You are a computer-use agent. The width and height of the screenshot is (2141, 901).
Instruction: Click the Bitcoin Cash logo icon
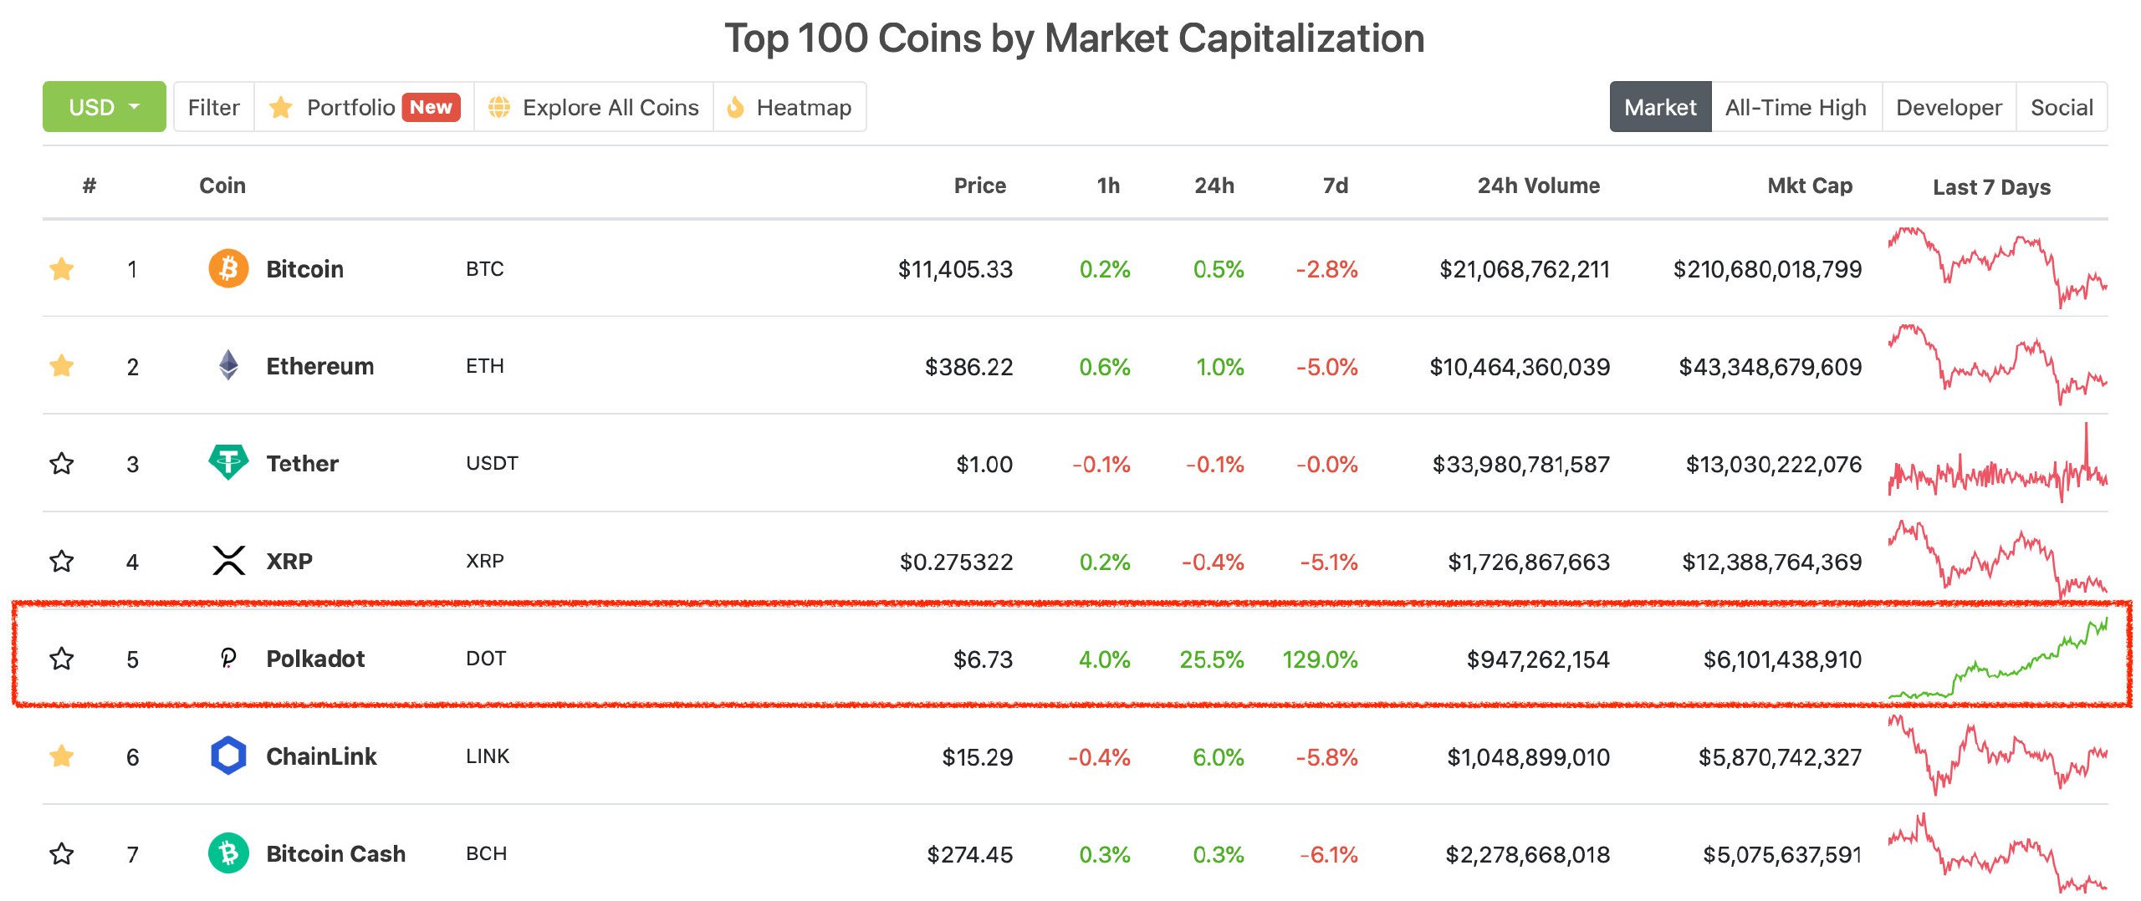tap(228, 853)
